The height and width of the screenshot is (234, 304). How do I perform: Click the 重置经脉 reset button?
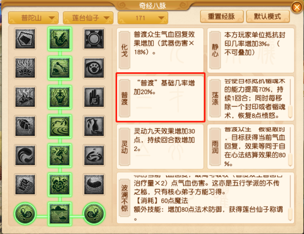coord(222,16)
